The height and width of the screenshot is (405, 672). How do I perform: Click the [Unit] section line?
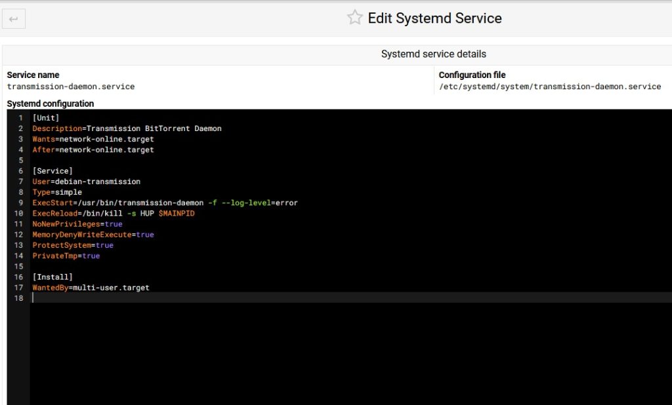[x=46, y=118]
